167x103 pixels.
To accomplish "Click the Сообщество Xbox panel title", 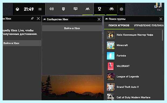I will point(58,19).
